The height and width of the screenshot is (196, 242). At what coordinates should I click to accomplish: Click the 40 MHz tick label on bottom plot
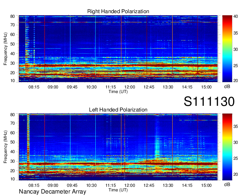click(12, 152)
